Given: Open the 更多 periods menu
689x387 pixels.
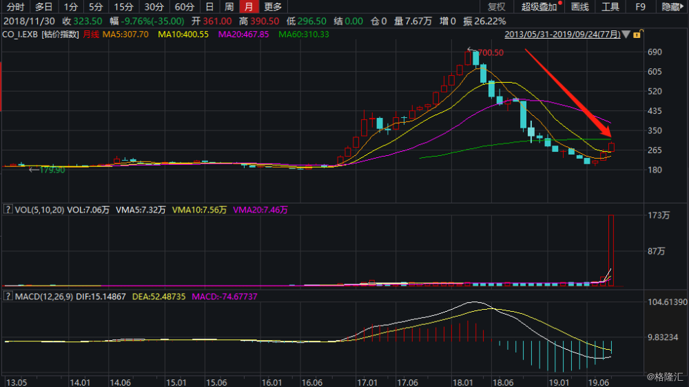Looking at the screenshot, I should pyautogui.click(x=273, y=7).
